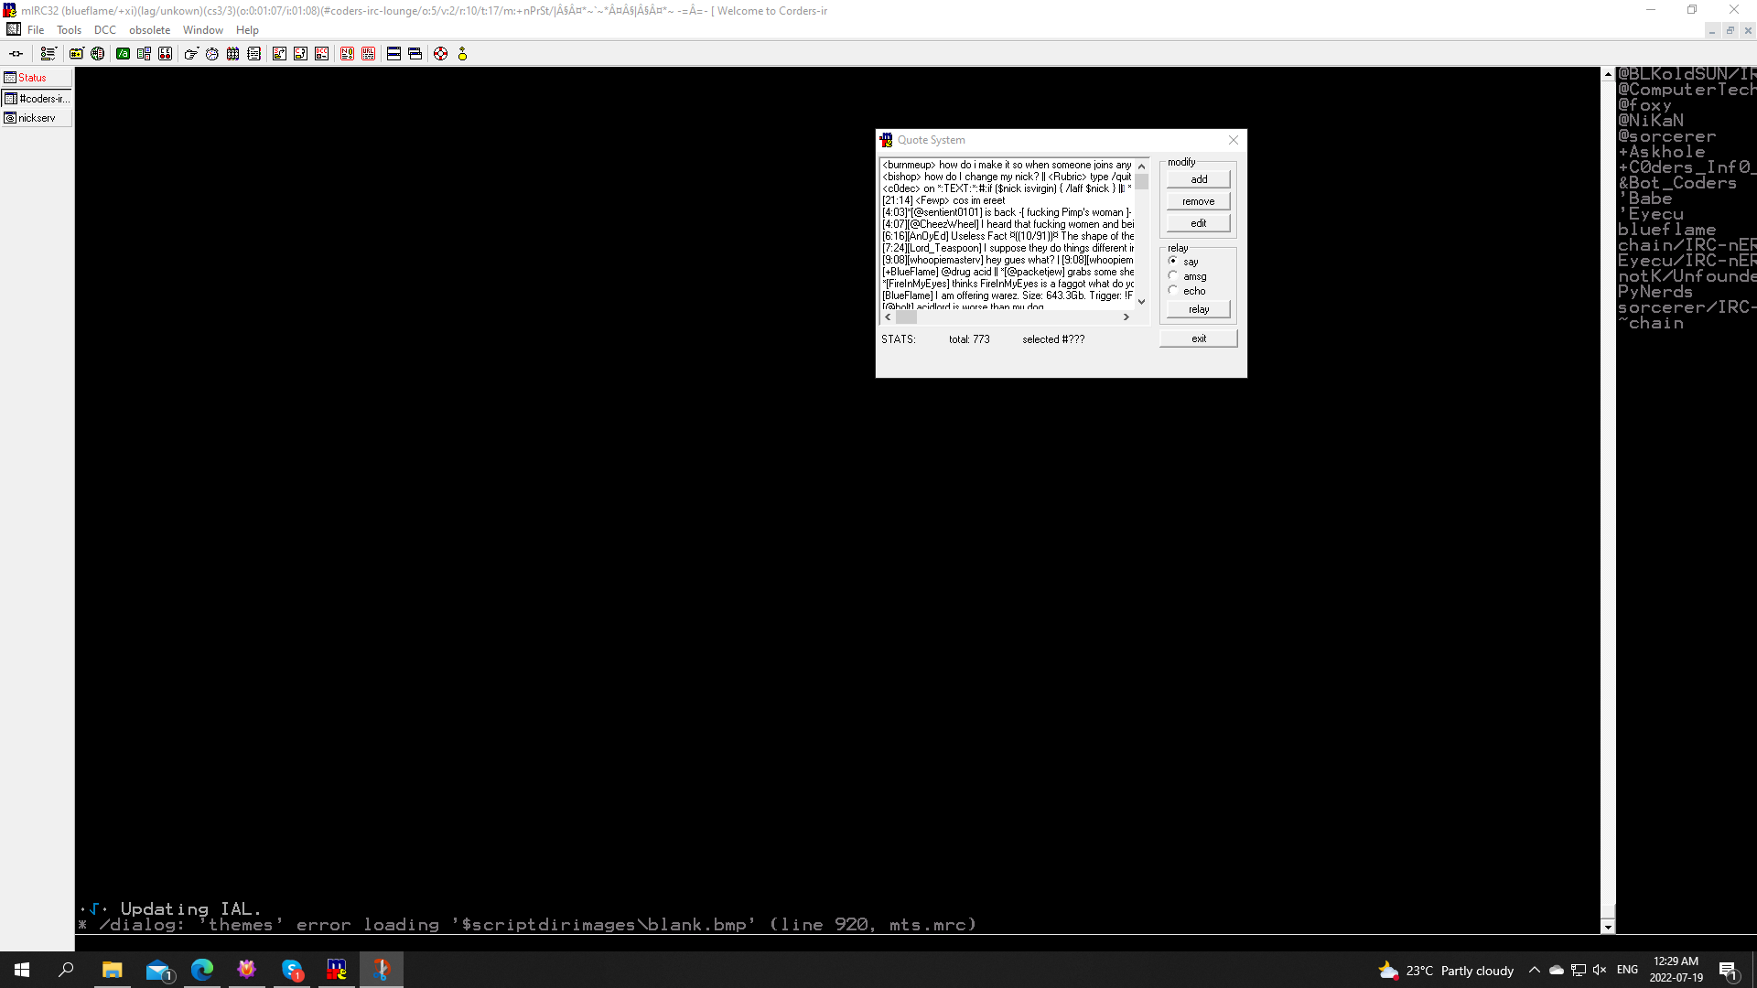Click the Connect to server toolbar icon
The width and height of the screenshot is (1757, 988).
(x=16, y=54)
